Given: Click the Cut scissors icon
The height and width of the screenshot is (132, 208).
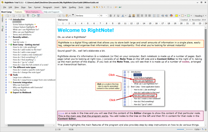Looking at the screenshot, I should 60,16.
